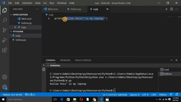Close e.py in Open Editors list
This screenshot has width=181, height=102.
15,27
